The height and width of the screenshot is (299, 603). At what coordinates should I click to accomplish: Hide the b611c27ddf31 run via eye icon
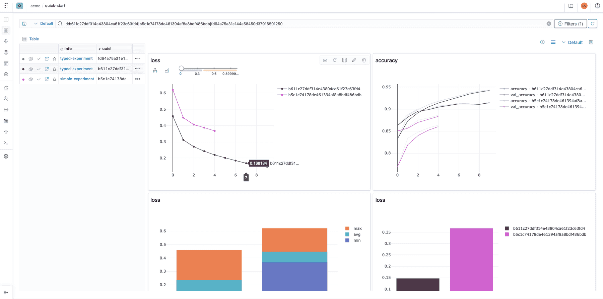point(31,69)
